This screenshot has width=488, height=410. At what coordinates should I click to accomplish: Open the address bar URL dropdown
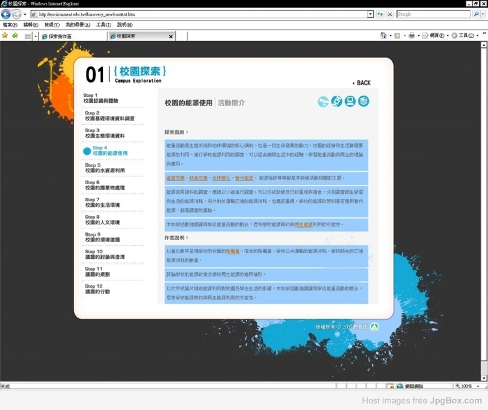pos(370,14)
